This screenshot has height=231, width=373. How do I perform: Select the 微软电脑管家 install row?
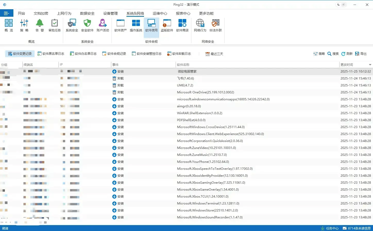(187, 72)
